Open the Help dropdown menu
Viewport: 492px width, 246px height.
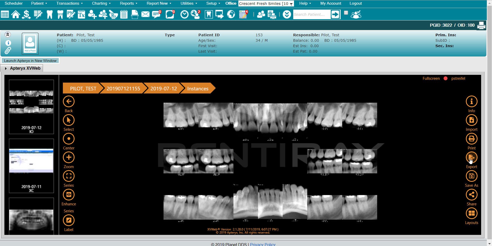(305, 3)
